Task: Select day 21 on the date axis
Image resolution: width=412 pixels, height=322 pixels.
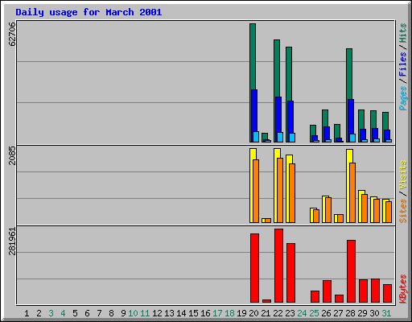Action: pyautogui.click(x=266, y=313)
